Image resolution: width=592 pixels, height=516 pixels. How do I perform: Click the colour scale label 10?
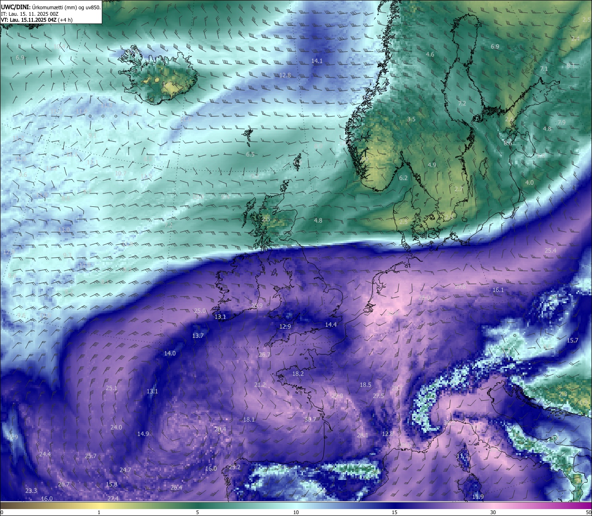296,512
